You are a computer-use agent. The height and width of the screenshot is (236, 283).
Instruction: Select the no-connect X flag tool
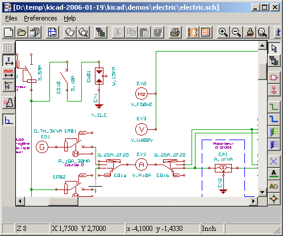(x=274, y=162)
